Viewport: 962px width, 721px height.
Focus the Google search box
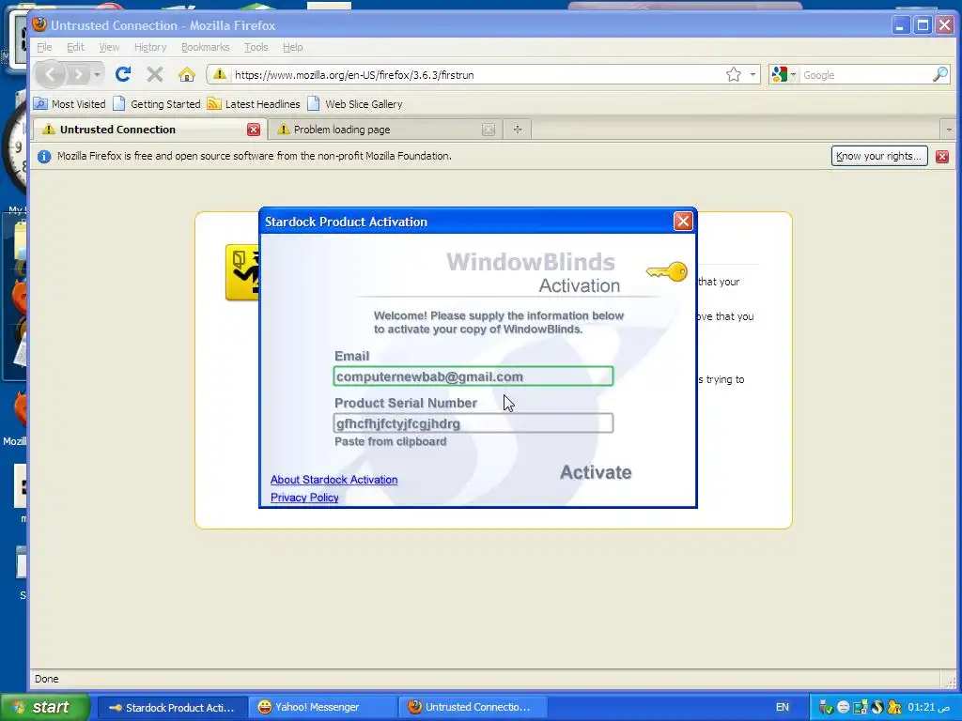[x=865, y=75]
